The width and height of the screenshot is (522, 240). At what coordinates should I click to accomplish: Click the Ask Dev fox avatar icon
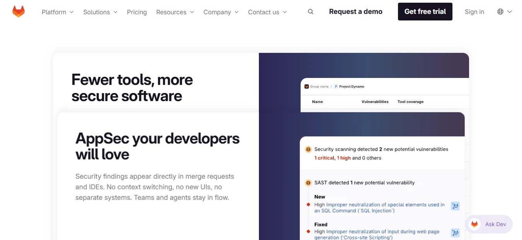coord(474,224)
